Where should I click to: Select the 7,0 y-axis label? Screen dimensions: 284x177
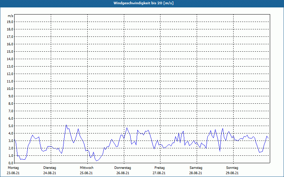tap(11, 111)
